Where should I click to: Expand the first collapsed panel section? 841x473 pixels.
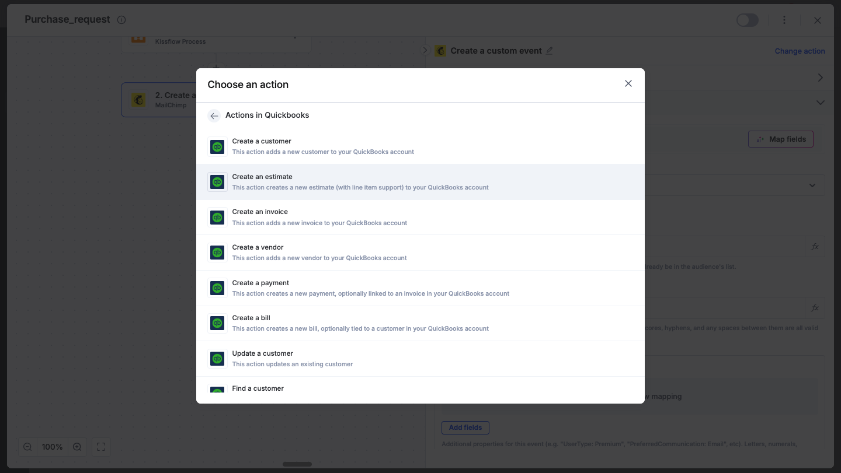point(820,78)
